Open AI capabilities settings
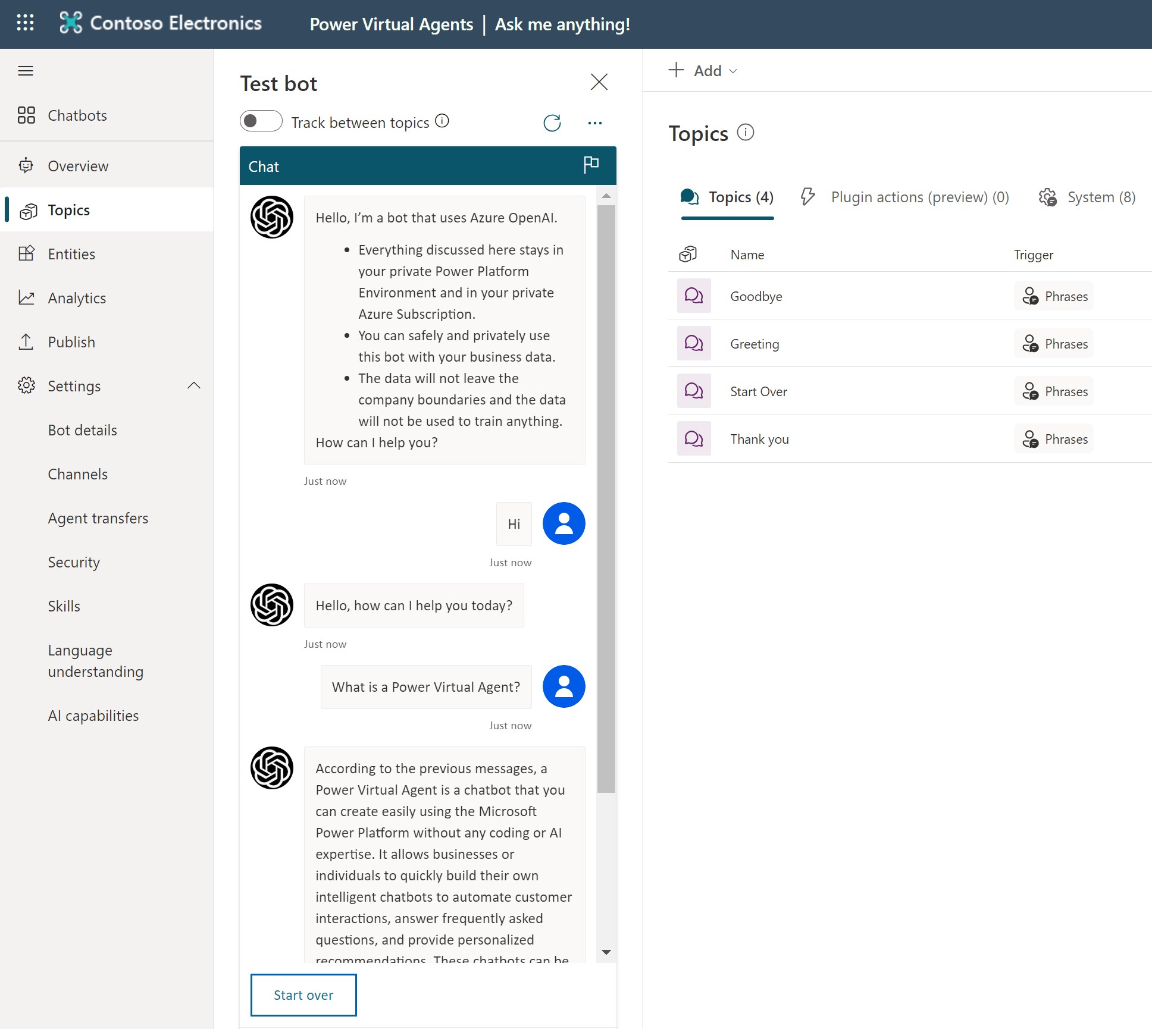The image size is (1152, 1029). click(x=93, y=716)
